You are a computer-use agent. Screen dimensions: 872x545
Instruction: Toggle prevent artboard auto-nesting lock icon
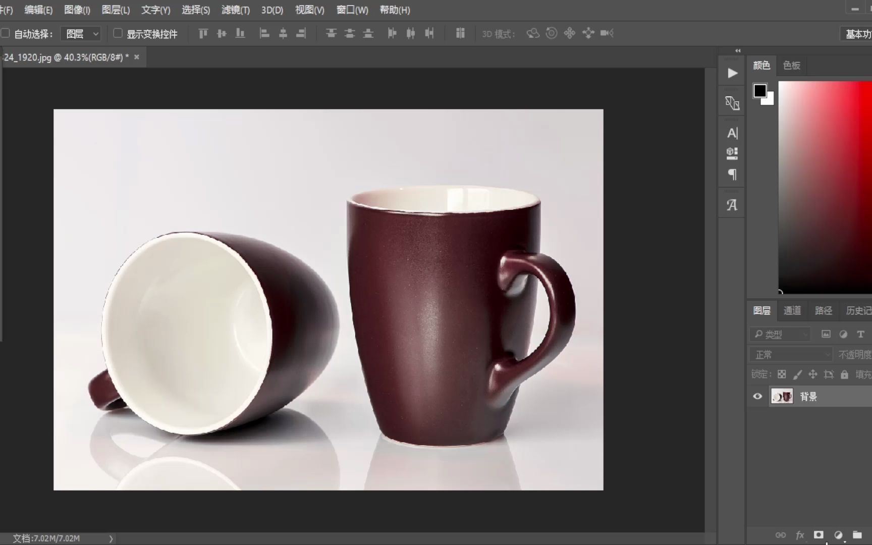[x=829, y=374]
